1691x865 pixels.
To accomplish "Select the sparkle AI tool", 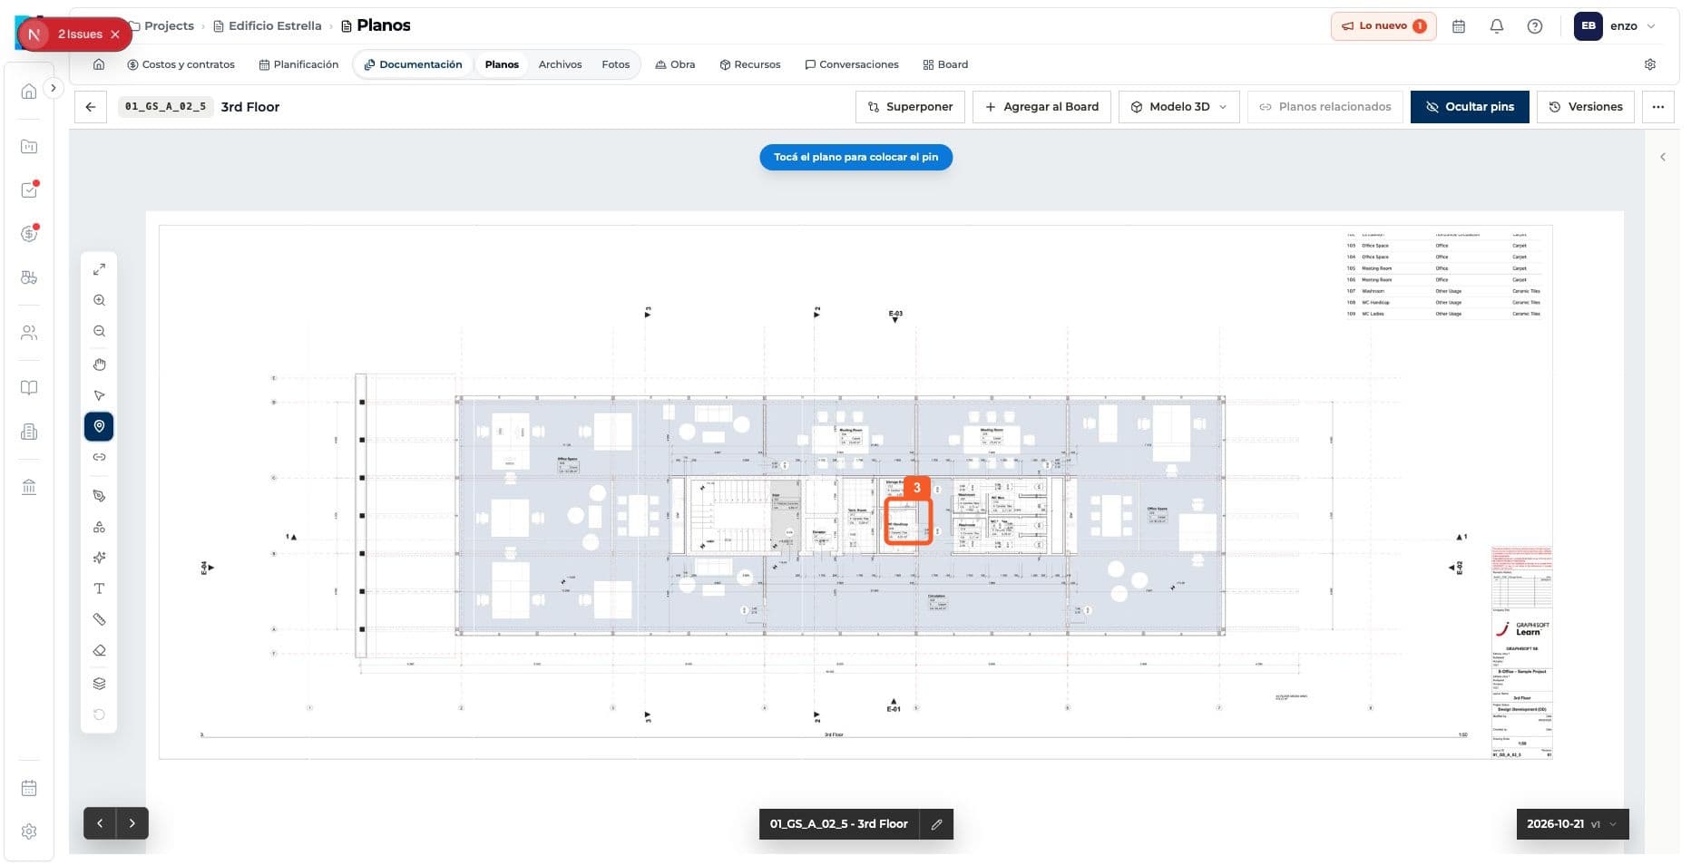I will (99, 558).
